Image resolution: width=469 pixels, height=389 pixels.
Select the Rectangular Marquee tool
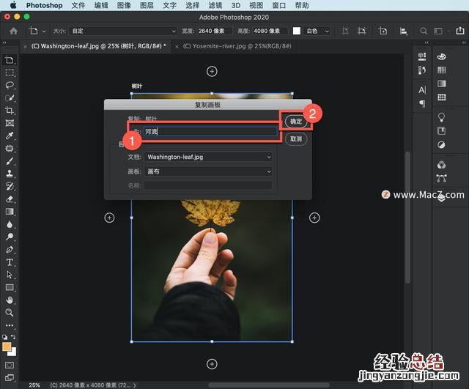[x=10, y=73]
